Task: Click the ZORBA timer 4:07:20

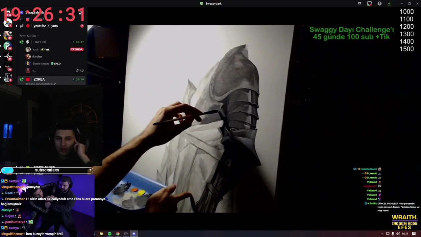Action: pos(78,79)
